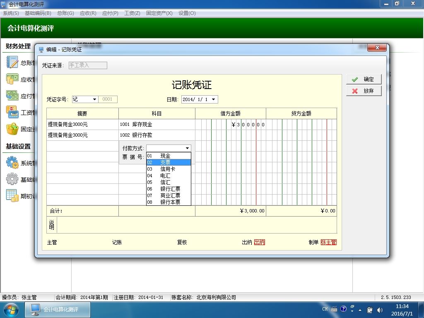
Task: Discard the voucher with 放弃
Action: (364, 91)
